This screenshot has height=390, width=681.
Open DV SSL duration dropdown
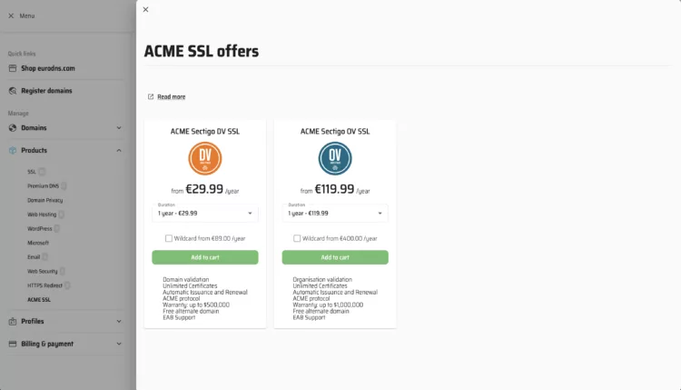pos(205,213)
